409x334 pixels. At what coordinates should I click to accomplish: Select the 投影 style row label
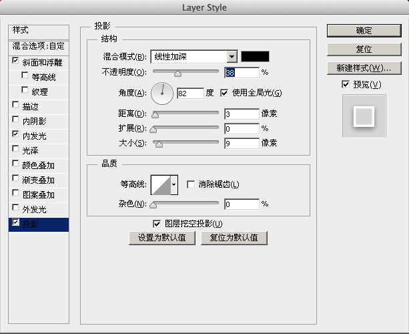coord(30,224)
